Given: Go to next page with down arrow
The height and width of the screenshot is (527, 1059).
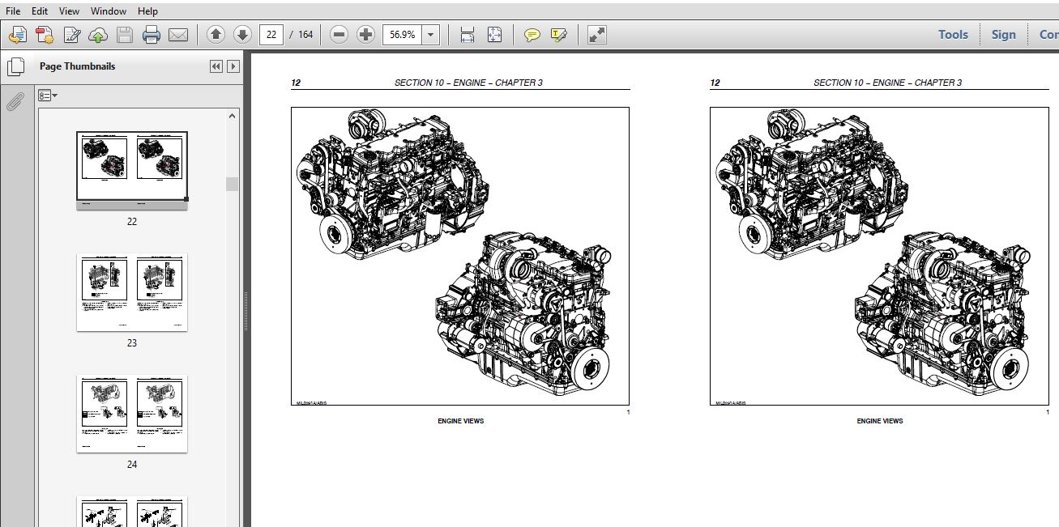Looking at the screenshot, I should 242,35.
